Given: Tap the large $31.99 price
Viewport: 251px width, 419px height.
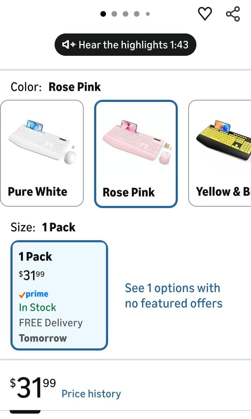Looking at the screenshot, I should tap(33, 387).
